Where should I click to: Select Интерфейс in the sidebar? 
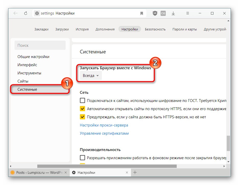tap(27, 65)
